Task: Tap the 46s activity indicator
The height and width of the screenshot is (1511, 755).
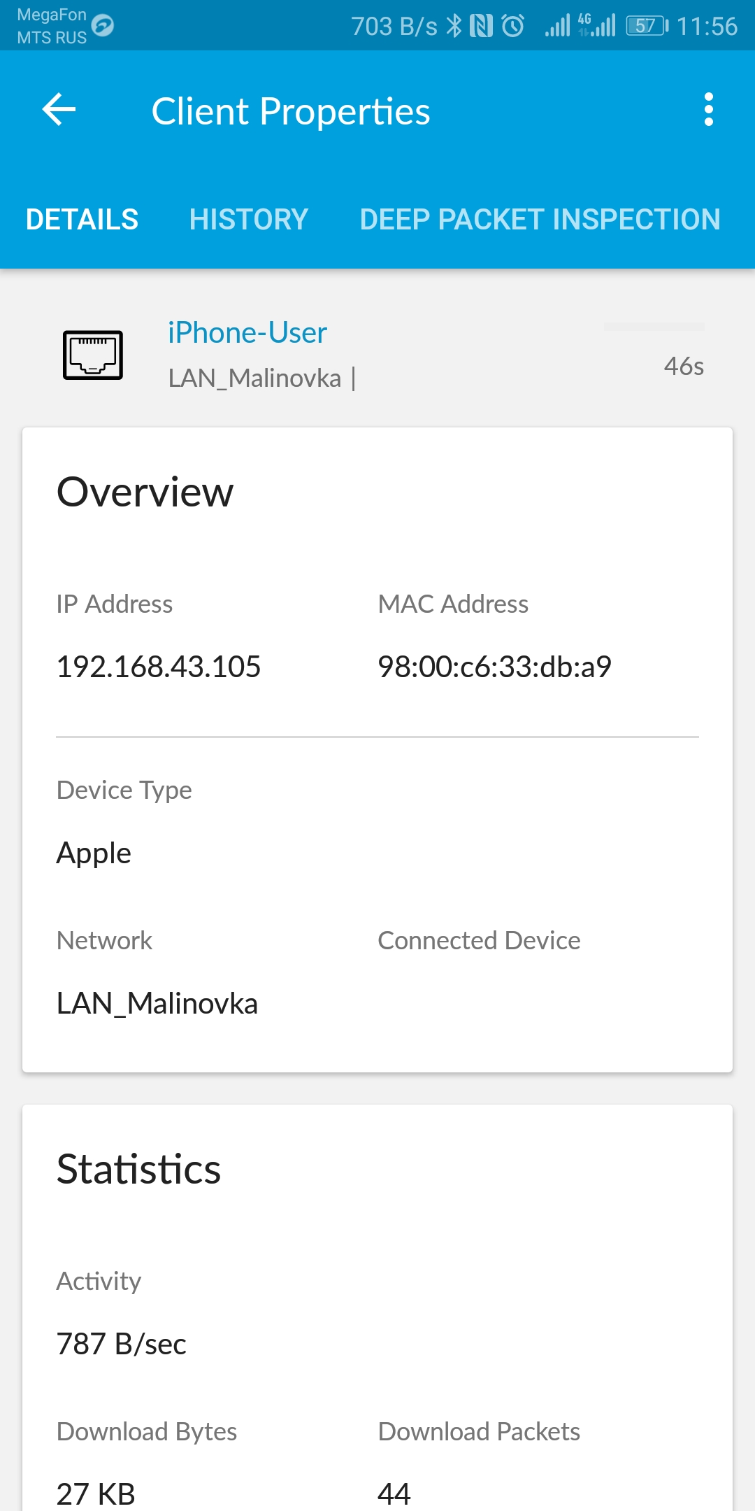Action: [x=684, y=366]
